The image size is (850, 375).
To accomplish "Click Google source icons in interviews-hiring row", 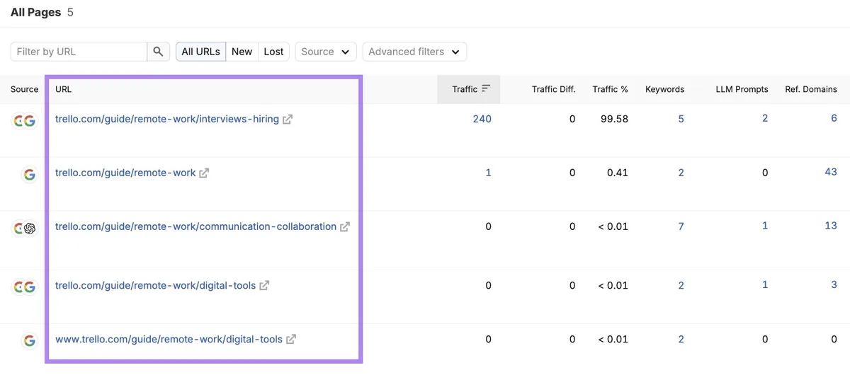I will [24, 121].
